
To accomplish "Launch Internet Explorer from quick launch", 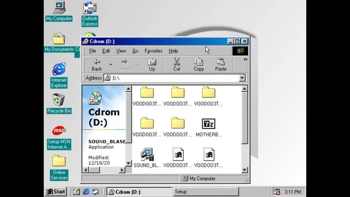I will 86,192.
